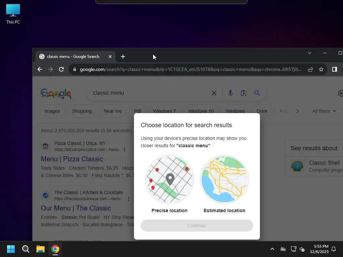Click the Precise location label
This screenshot has height=257, width=343.
tap(169, 211)
